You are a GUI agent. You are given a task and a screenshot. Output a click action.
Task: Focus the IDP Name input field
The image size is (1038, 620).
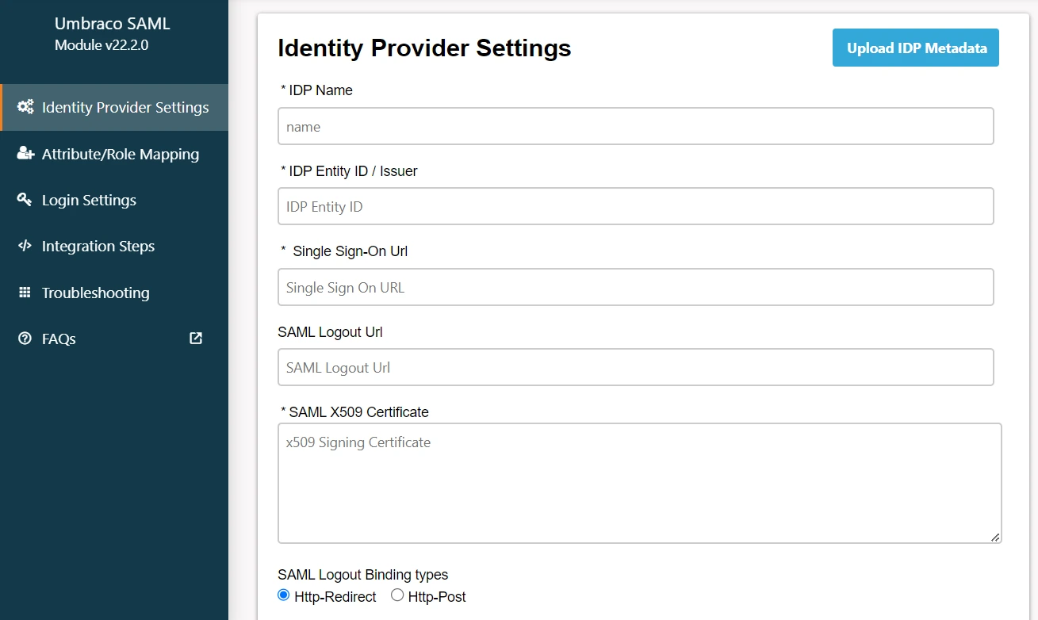click(636, 126)
